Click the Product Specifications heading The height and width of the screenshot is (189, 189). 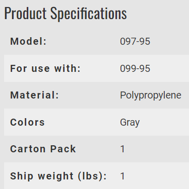pos(66,14)
